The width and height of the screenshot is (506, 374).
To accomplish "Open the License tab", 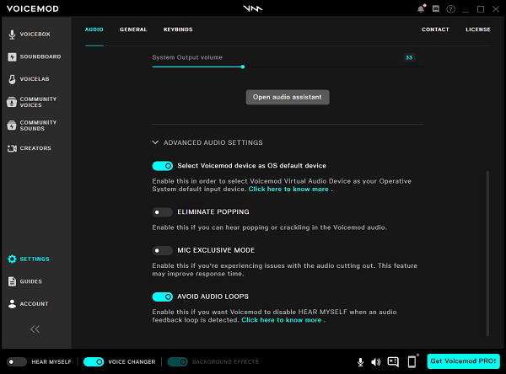I will 478,29.
